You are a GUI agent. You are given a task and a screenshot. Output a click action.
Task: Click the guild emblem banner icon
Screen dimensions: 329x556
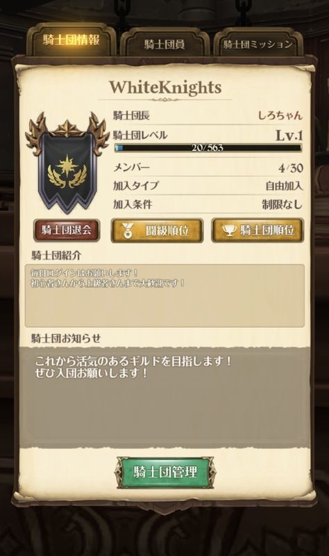pyautogui.click(x=67, y=163)
